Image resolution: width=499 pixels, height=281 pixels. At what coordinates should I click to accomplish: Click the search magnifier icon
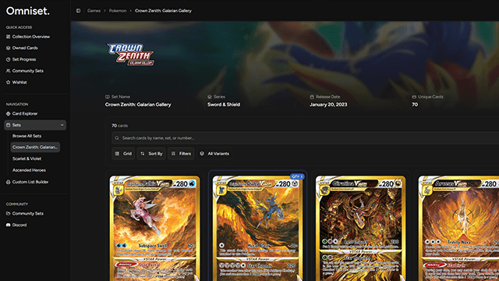click(x=117, y=138)
